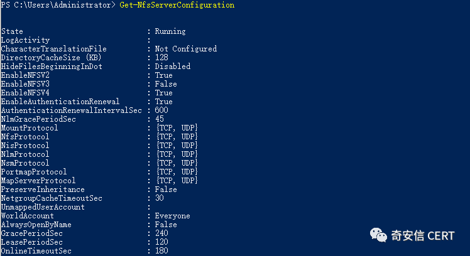Click the PreserveInheritance False value
Image resolution: width=470 pixels, height=256 pixels.
point(166,189)
